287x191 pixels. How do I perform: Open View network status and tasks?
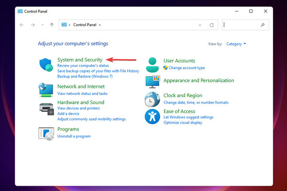point(82,94)
